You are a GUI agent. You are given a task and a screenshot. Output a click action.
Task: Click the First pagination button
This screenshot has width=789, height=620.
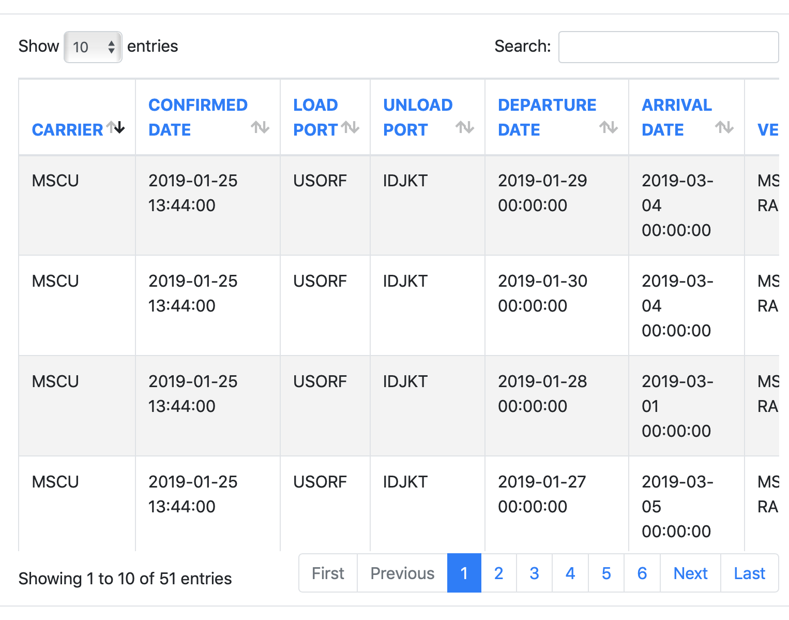(328, 573)
